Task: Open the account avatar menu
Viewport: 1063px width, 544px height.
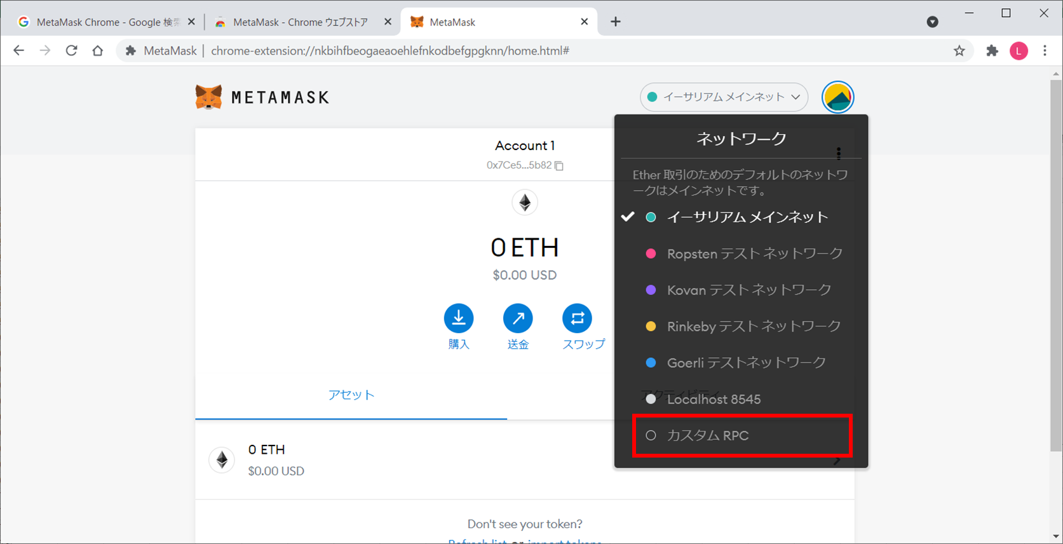Action: point(837,97)
